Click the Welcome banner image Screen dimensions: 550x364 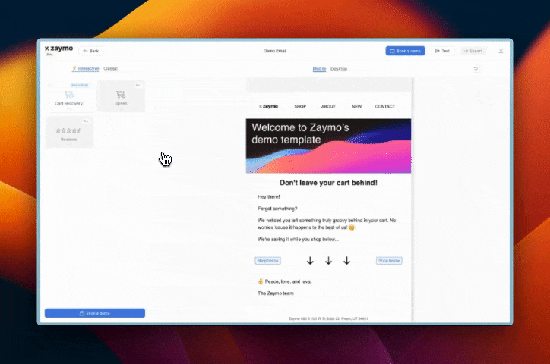(328, 146)
